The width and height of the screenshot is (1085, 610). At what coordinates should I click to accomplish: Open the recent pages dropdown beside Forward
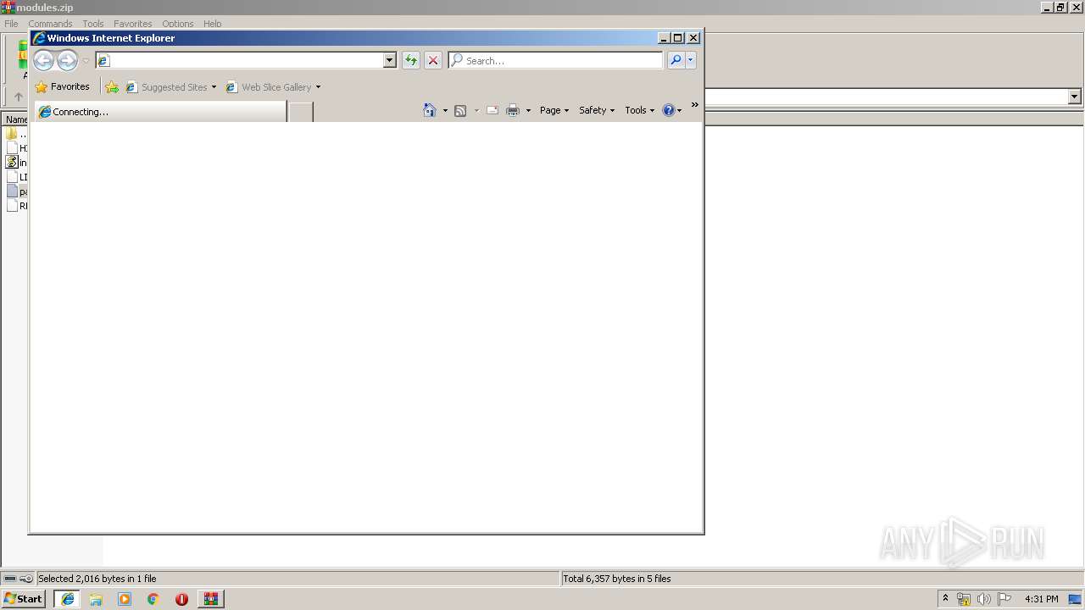pyautogui.click(x=86, y=61)
